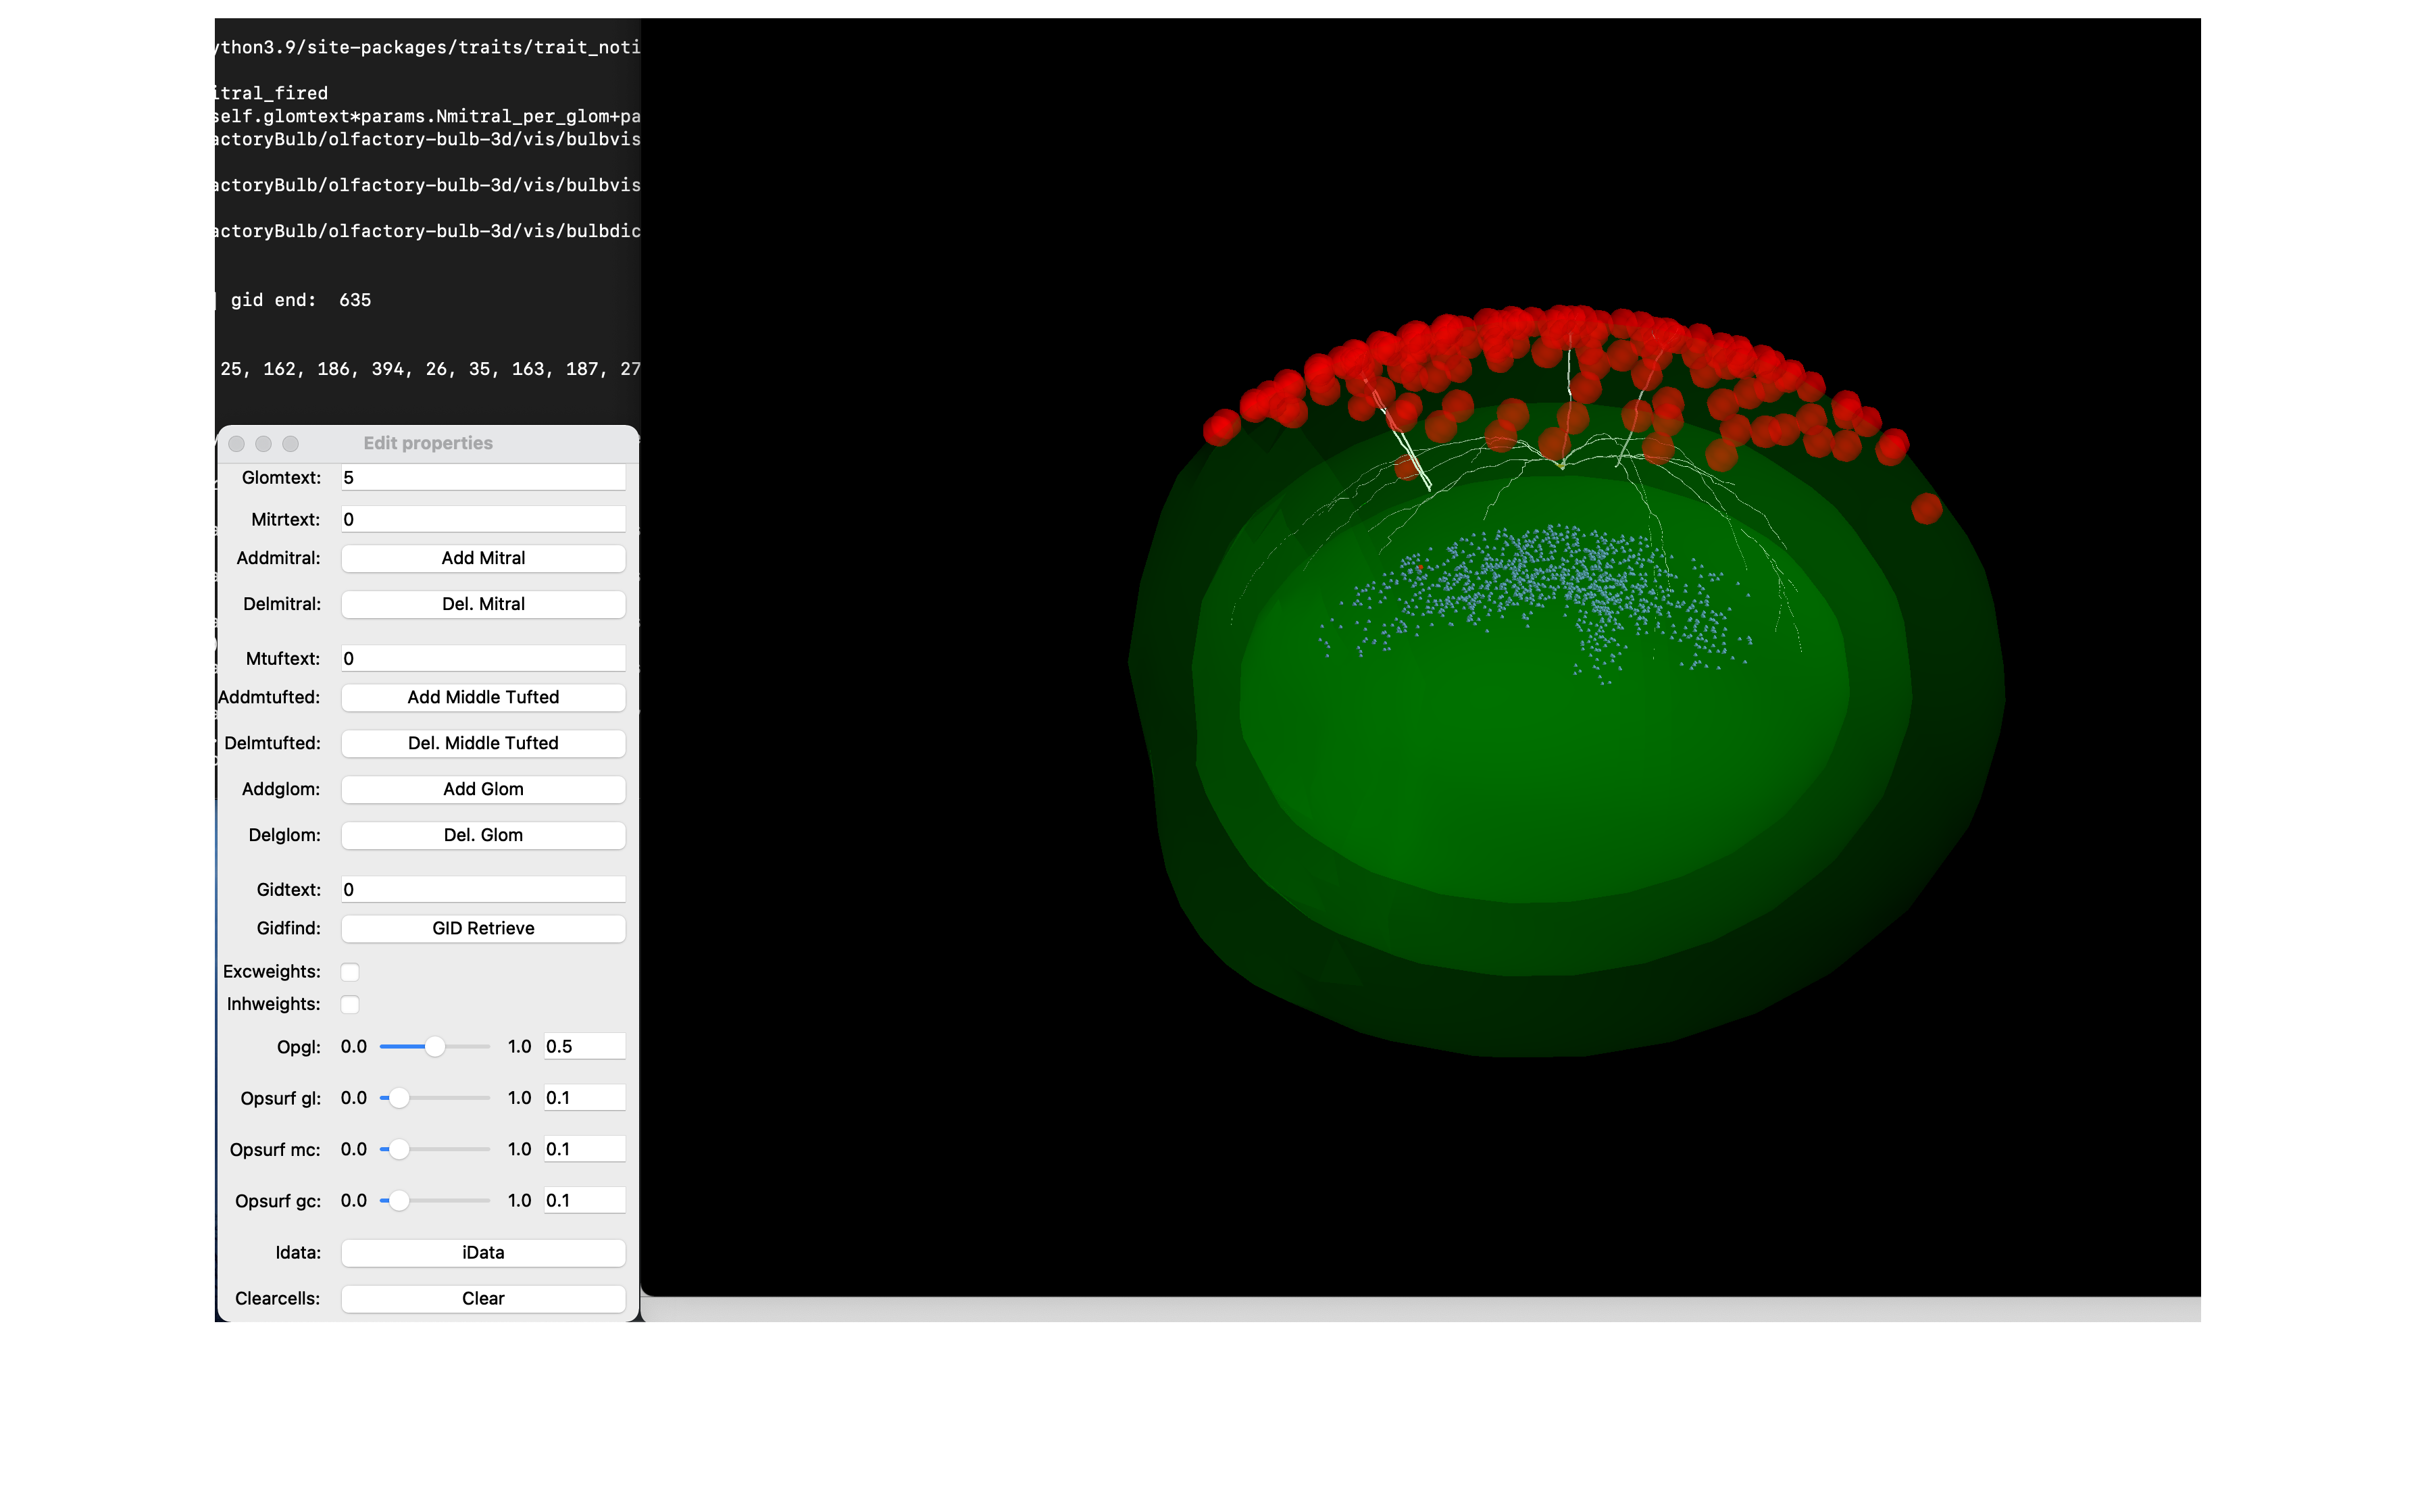
Task: Click the Opsurf gl slider handle
Action: (399, 1098)
